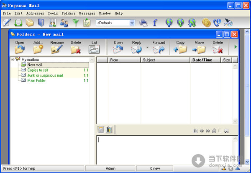Click the padlock icon in preview toolbar

214,131
